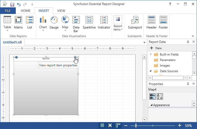
Task: Click design canvas scroll down arrow
Action: 144,120
